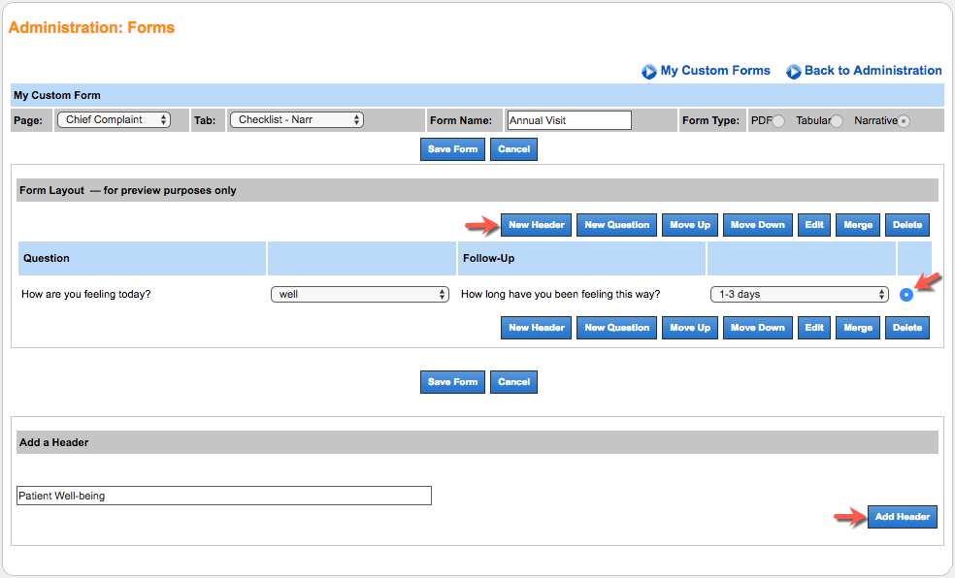Open the follow-up dropdown showing 1-3 days
This screenshot has height=578, width=955.
pos(800,294)
